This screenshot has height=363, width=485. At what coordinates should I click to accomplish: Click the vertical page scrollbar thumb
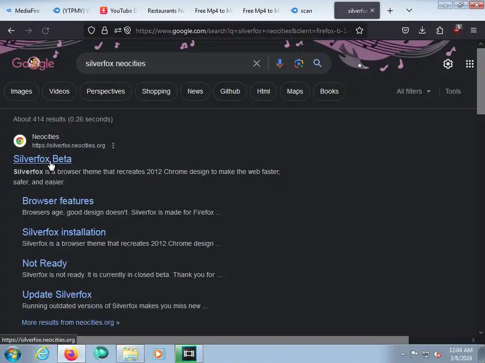(481, 81)
